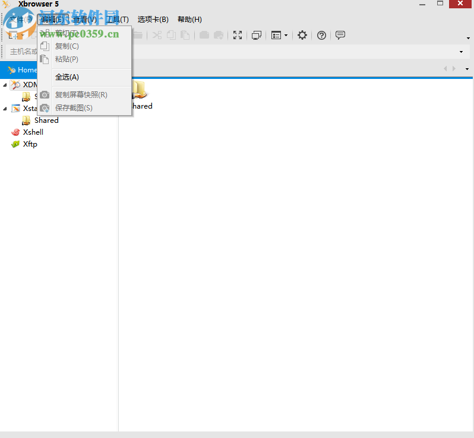Open the 查看(V) menu
This screenshot has height=438, width=474.
(85, 20)
